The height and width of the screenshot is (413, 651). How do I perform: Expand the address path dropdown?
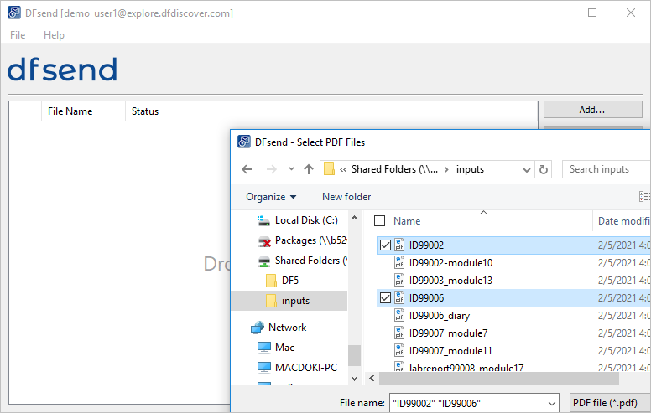pyautogui.click(x=527, y=169)
